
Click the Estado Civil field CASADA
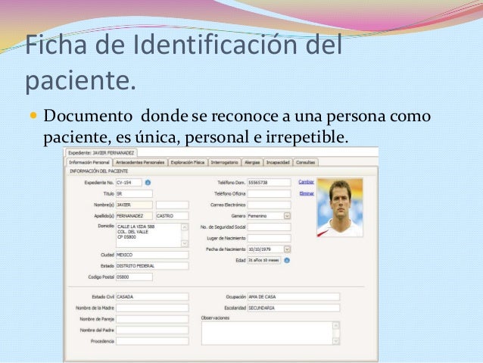tap(152, 297)
